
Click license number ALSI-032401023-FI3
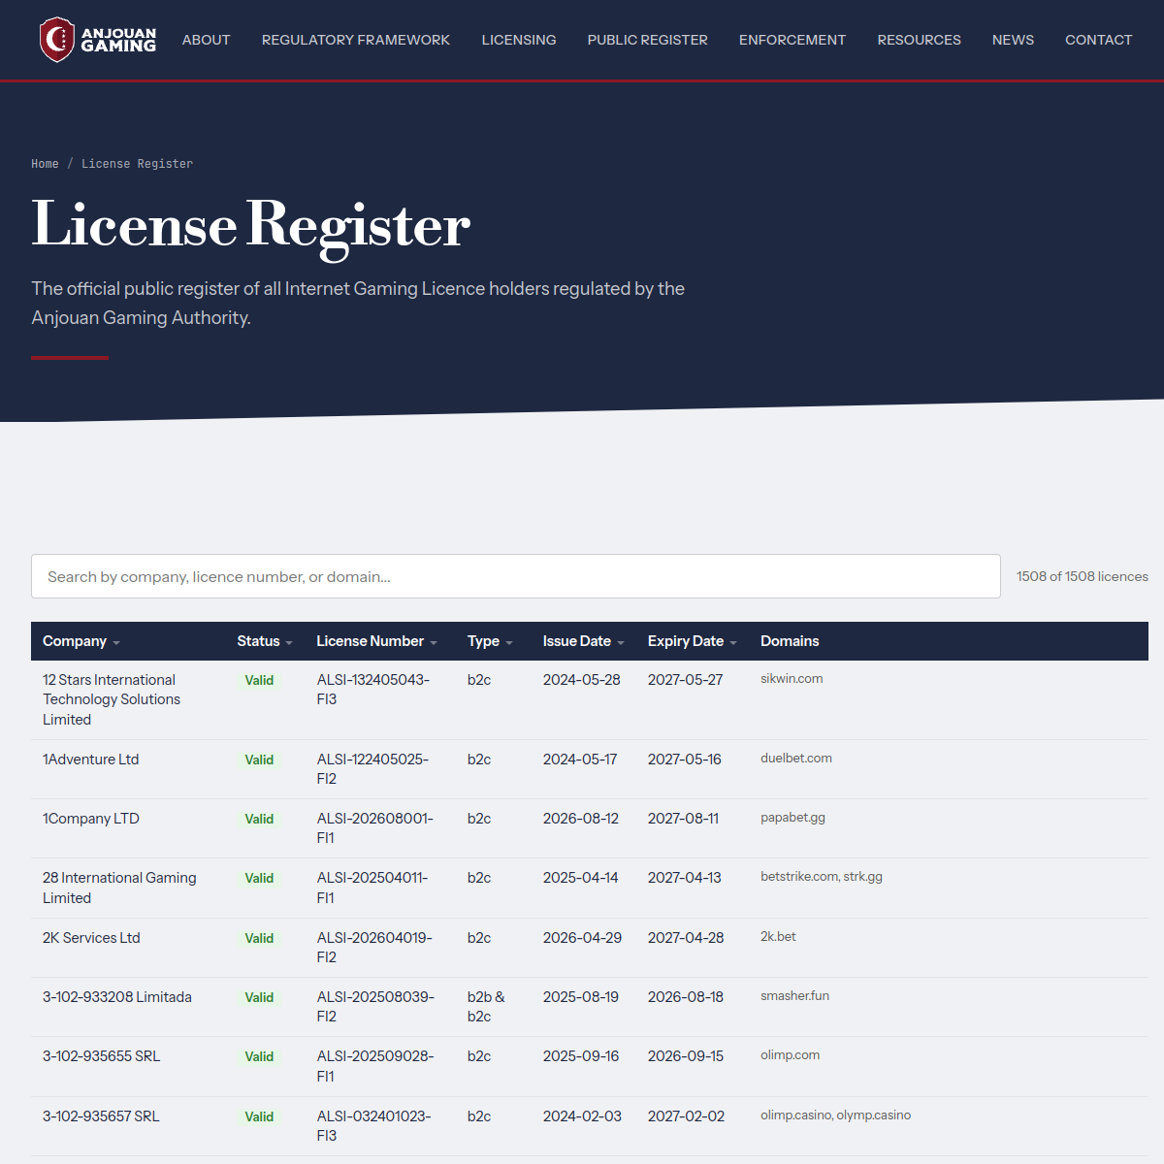click(x=373, y=1126)
